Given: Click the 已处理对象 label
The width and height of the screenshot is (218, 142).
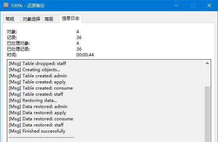Looking at the screenshot, I should point(18,43).
